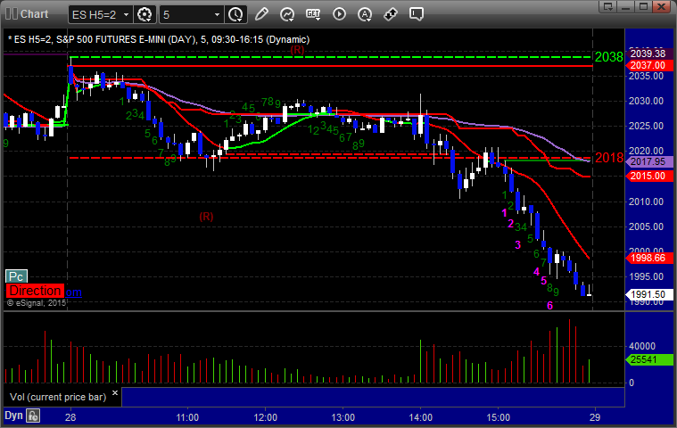This screenshot has height=428, width=677.
Task: Click the red 2037.00 price marker
Action: point(648,65)
